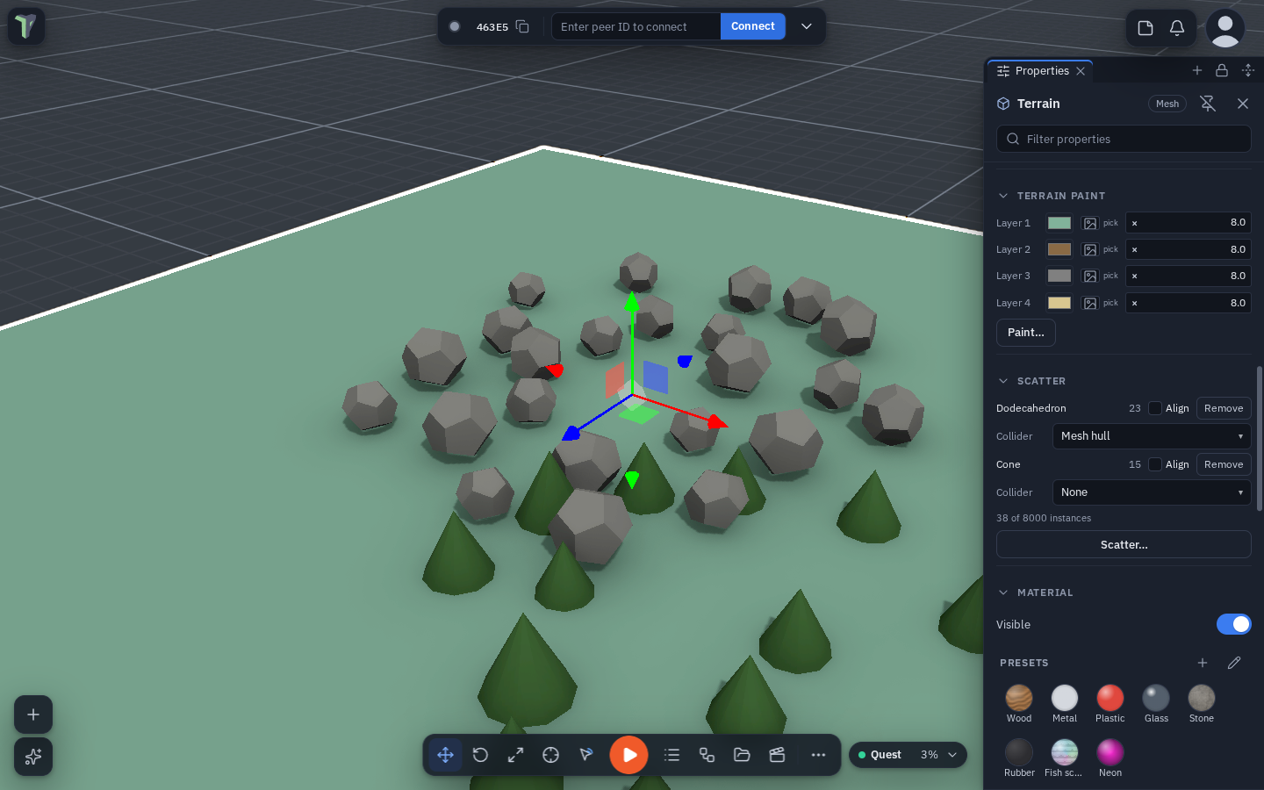1264x790 pixels.
Task: Lock the Properties panel
Action: 1222,70
